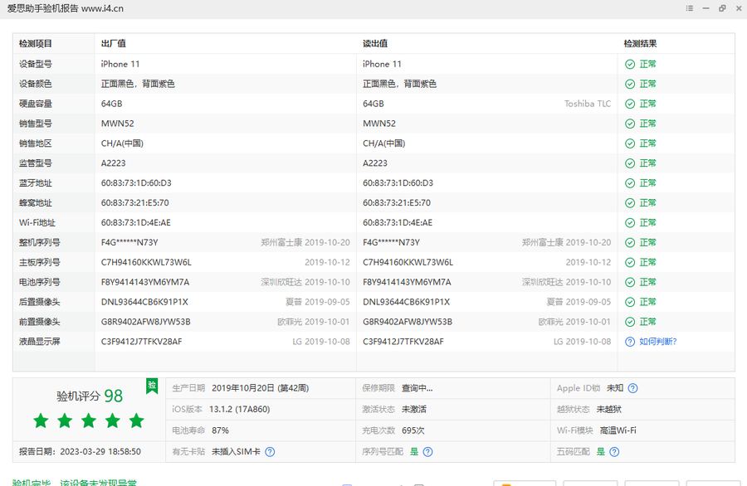Click the 检测结果 column header
747x486 pixels.
pos(640,44)
